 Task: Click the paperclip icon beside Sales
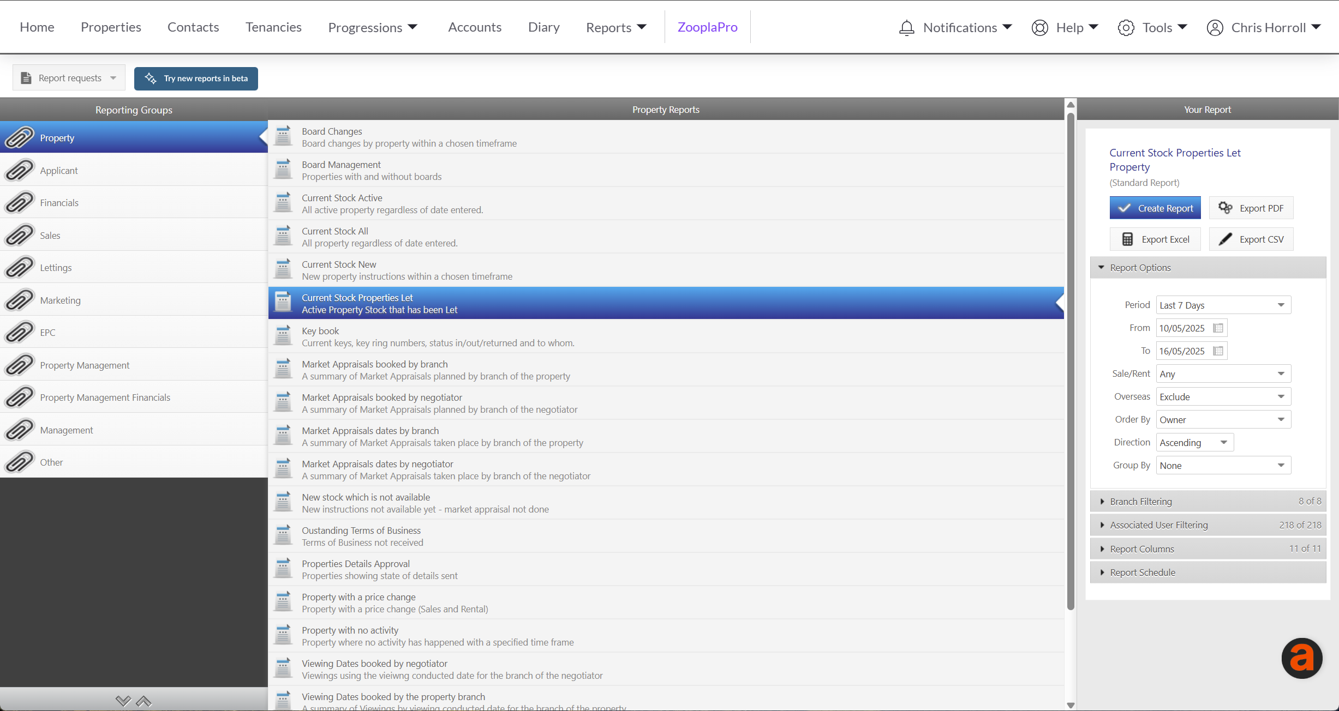pyautogui.click(x=19, y=235)
